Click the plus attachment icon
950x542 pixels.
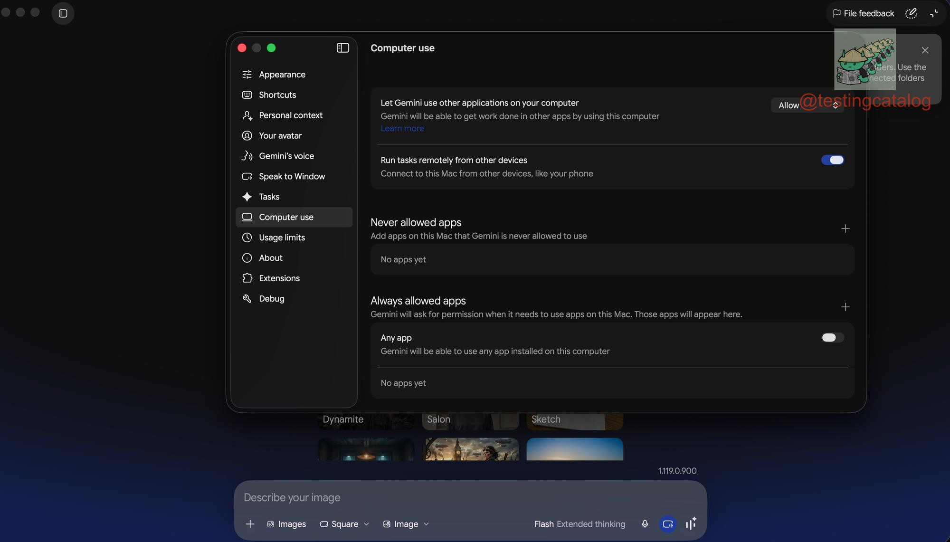tap(250, 524)
